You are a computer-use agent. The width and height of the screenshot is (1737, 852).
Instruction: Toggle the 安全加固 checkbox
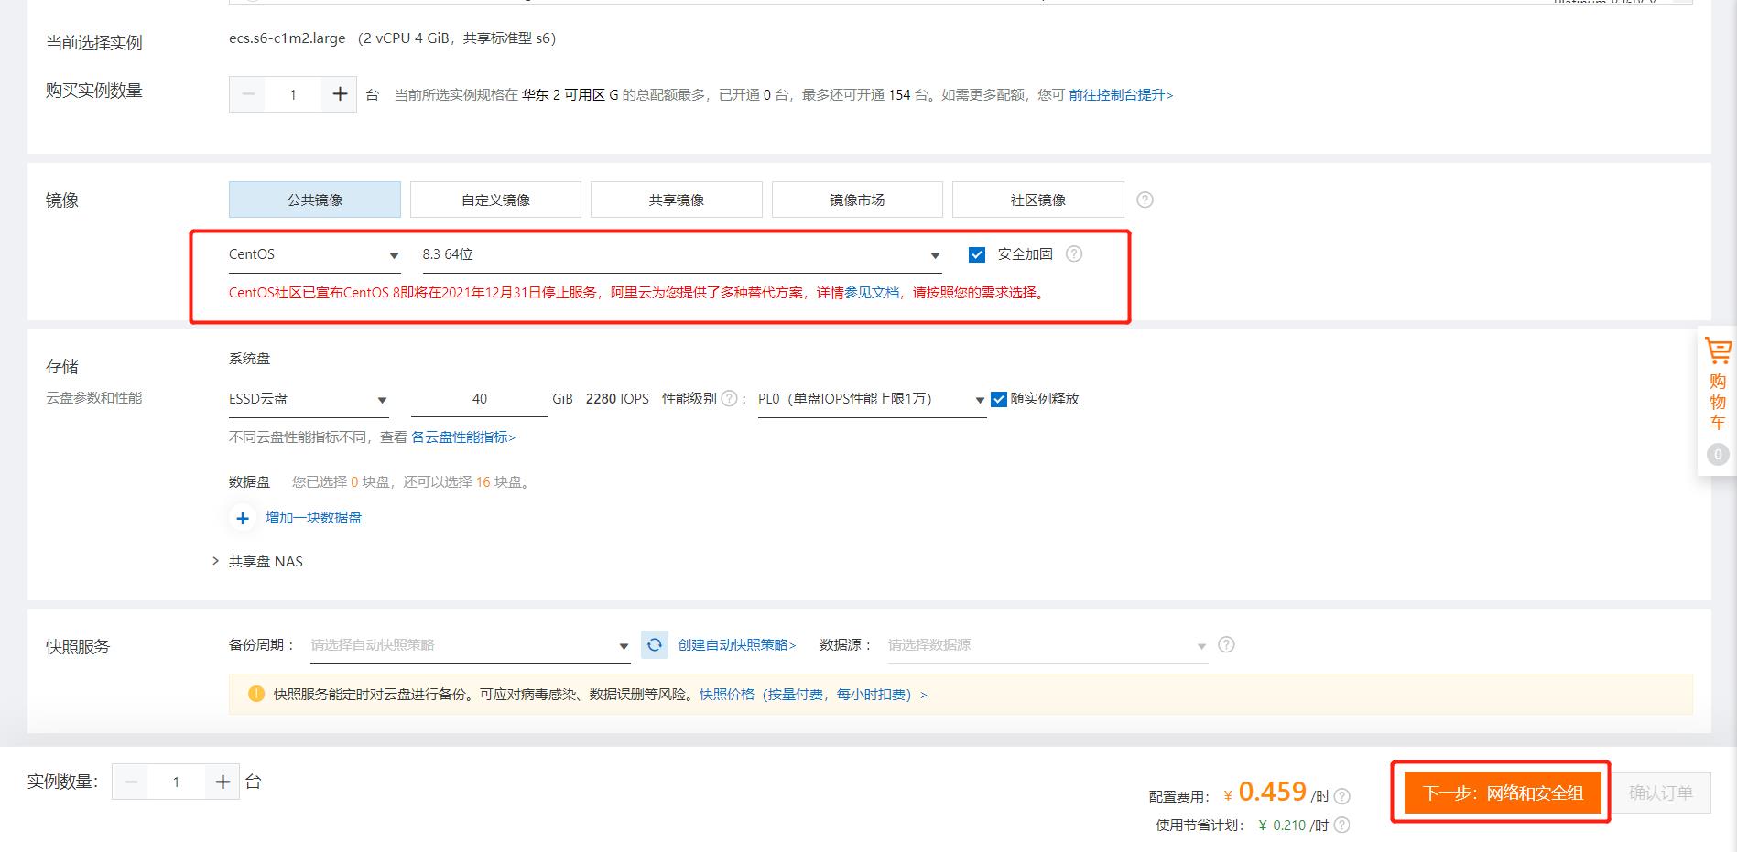pyautogui.click(x=977, y=254)
